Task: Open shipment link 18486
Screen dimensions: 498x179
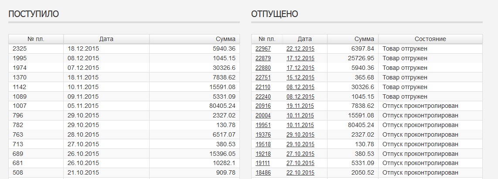Action: pyautogui.click(x=263, y=173)
